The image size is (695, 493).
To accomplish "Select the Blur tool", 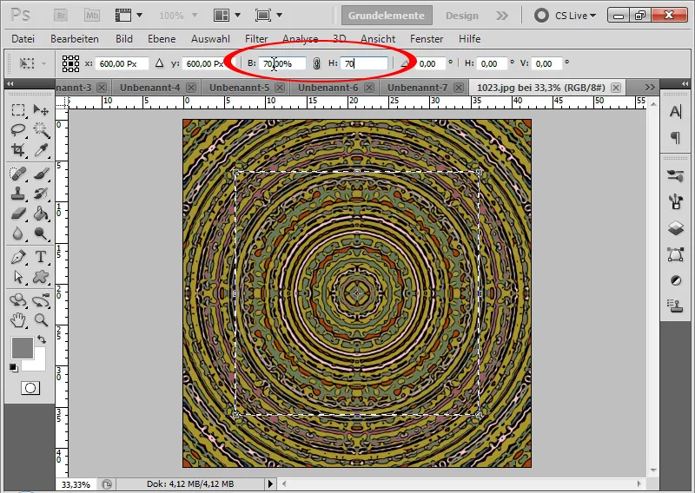I will (x=18, y=233).
